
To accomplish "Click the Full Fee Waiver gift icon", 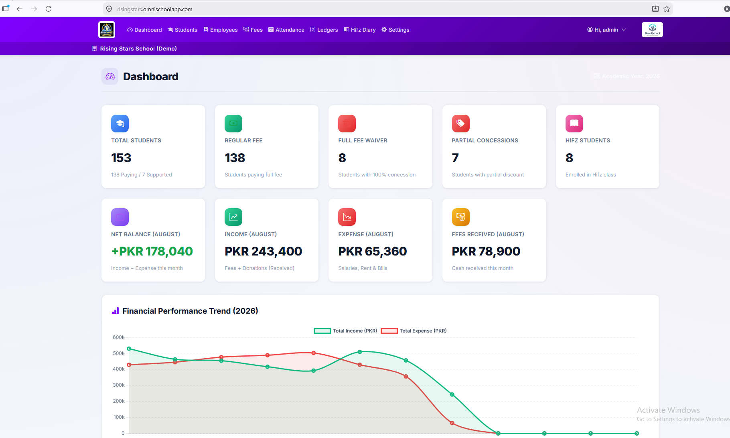I will pos(347,124).
